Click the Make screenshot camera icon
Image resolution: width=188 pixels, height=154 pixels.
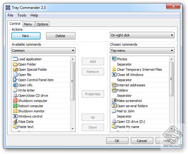point(114,100)
